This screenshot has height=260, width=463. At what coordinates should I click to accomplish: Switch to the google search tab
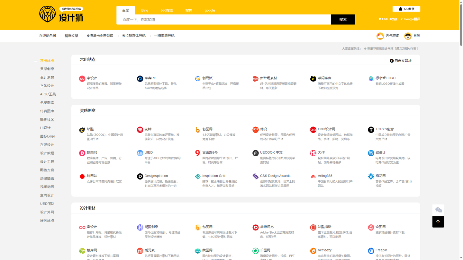210,10
